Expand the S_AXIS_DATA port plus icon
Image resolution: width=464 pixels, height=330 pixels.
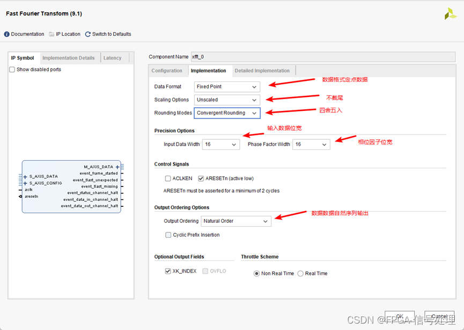click(25, 177)
